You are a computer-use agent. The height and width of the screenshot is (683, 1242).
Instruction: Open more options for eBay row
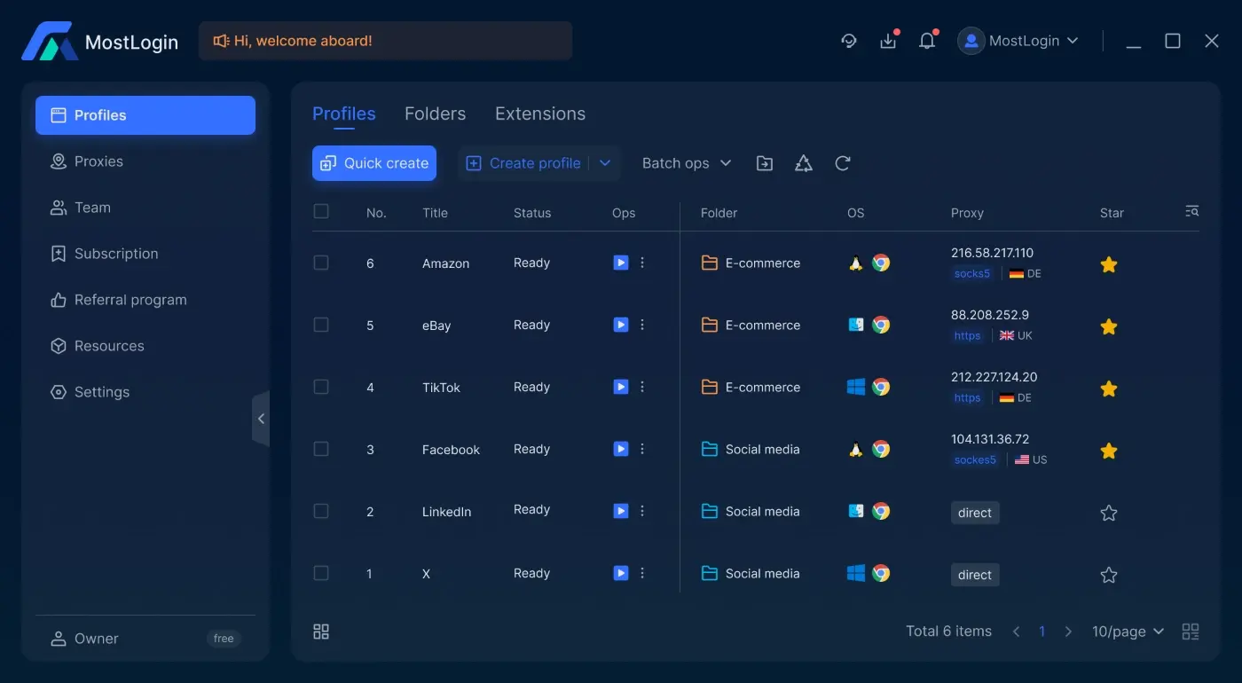tap(642, 325)
